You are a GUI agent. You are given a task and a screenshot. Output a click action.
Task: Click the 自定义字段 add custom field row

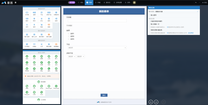pos(42,76)
